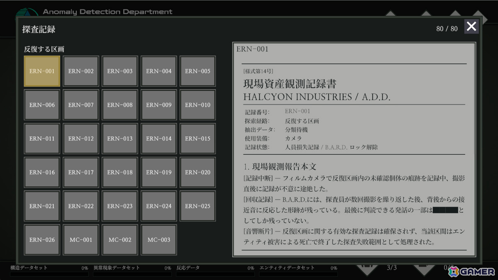The height and width of the screenshot is (280, 498).
Task: Click the 反応データ progress bar
Action: (215, 274)
